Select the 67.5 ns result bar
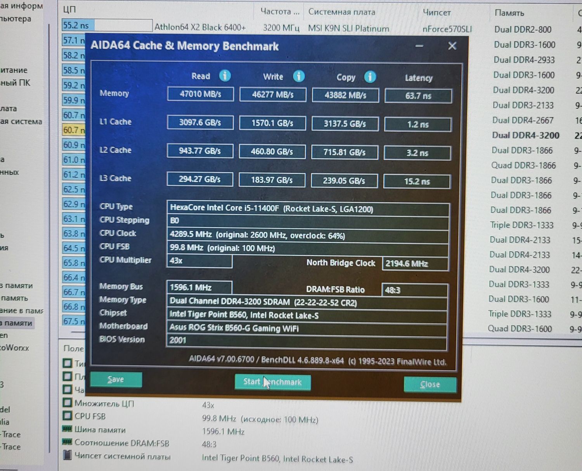Screen dimensions: 582x471 [74, 321]
